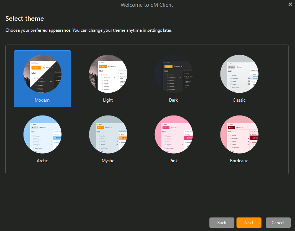Screen dimensions: 295x231
Task: Click the highlighted Modern theme tile
Action: (42, 78)
